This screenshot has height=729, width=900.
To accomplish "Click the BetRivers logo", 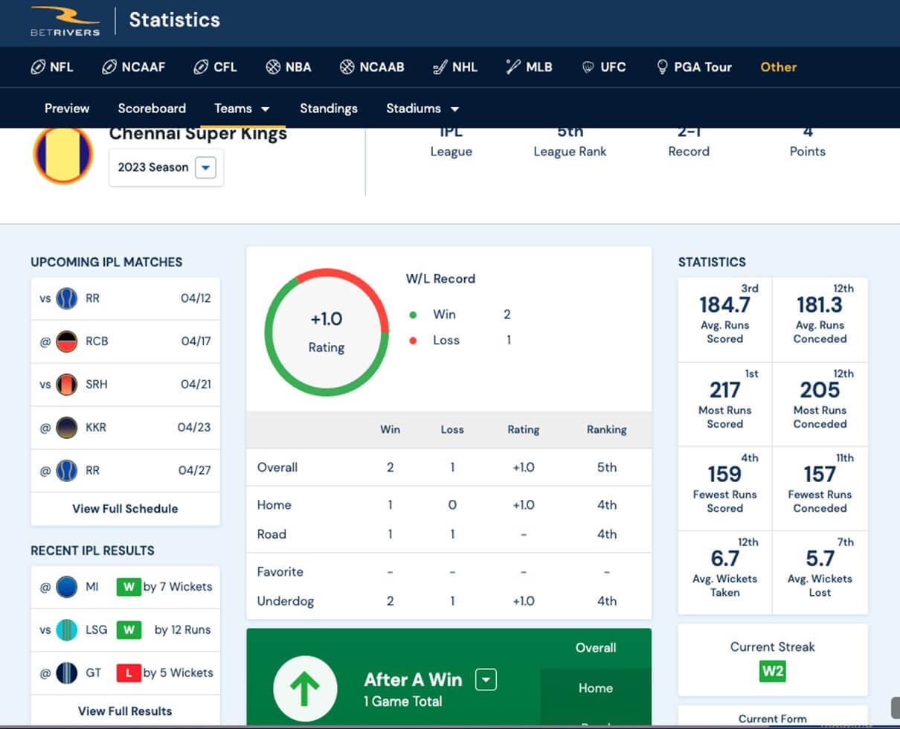I will 65,21.
